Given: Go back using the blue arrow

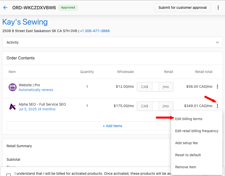Looking at the screenshot, I should [x=5, y=8].
